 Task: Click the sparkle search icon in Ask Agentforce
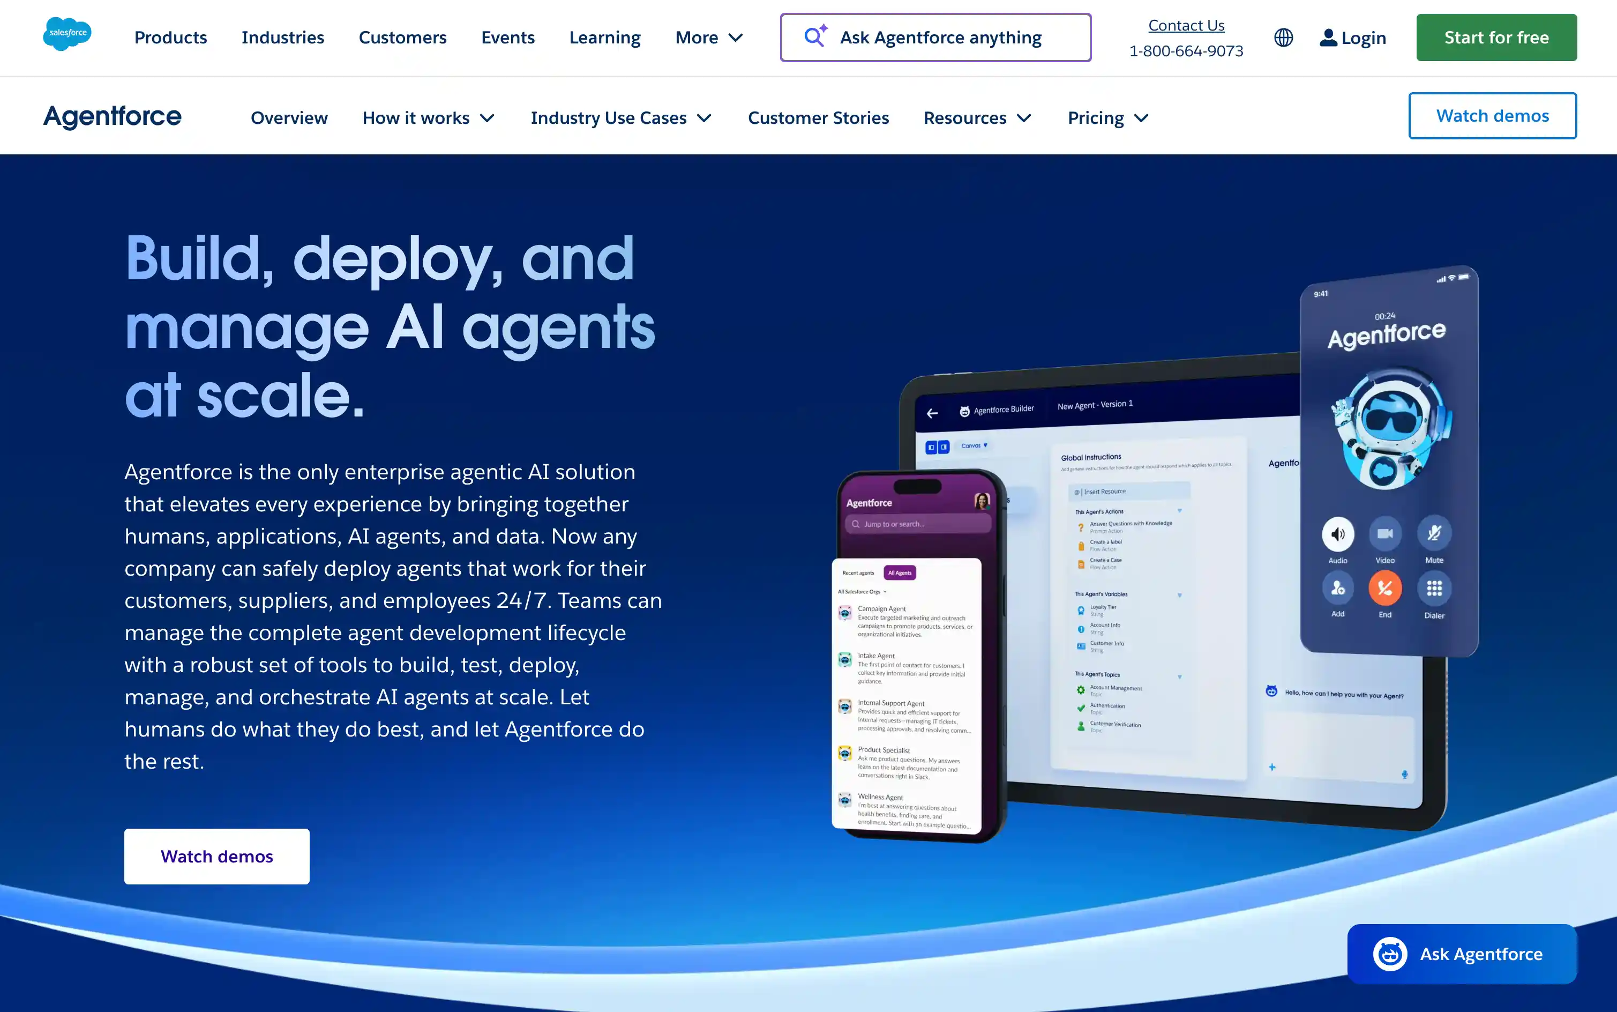click(815, 36)
